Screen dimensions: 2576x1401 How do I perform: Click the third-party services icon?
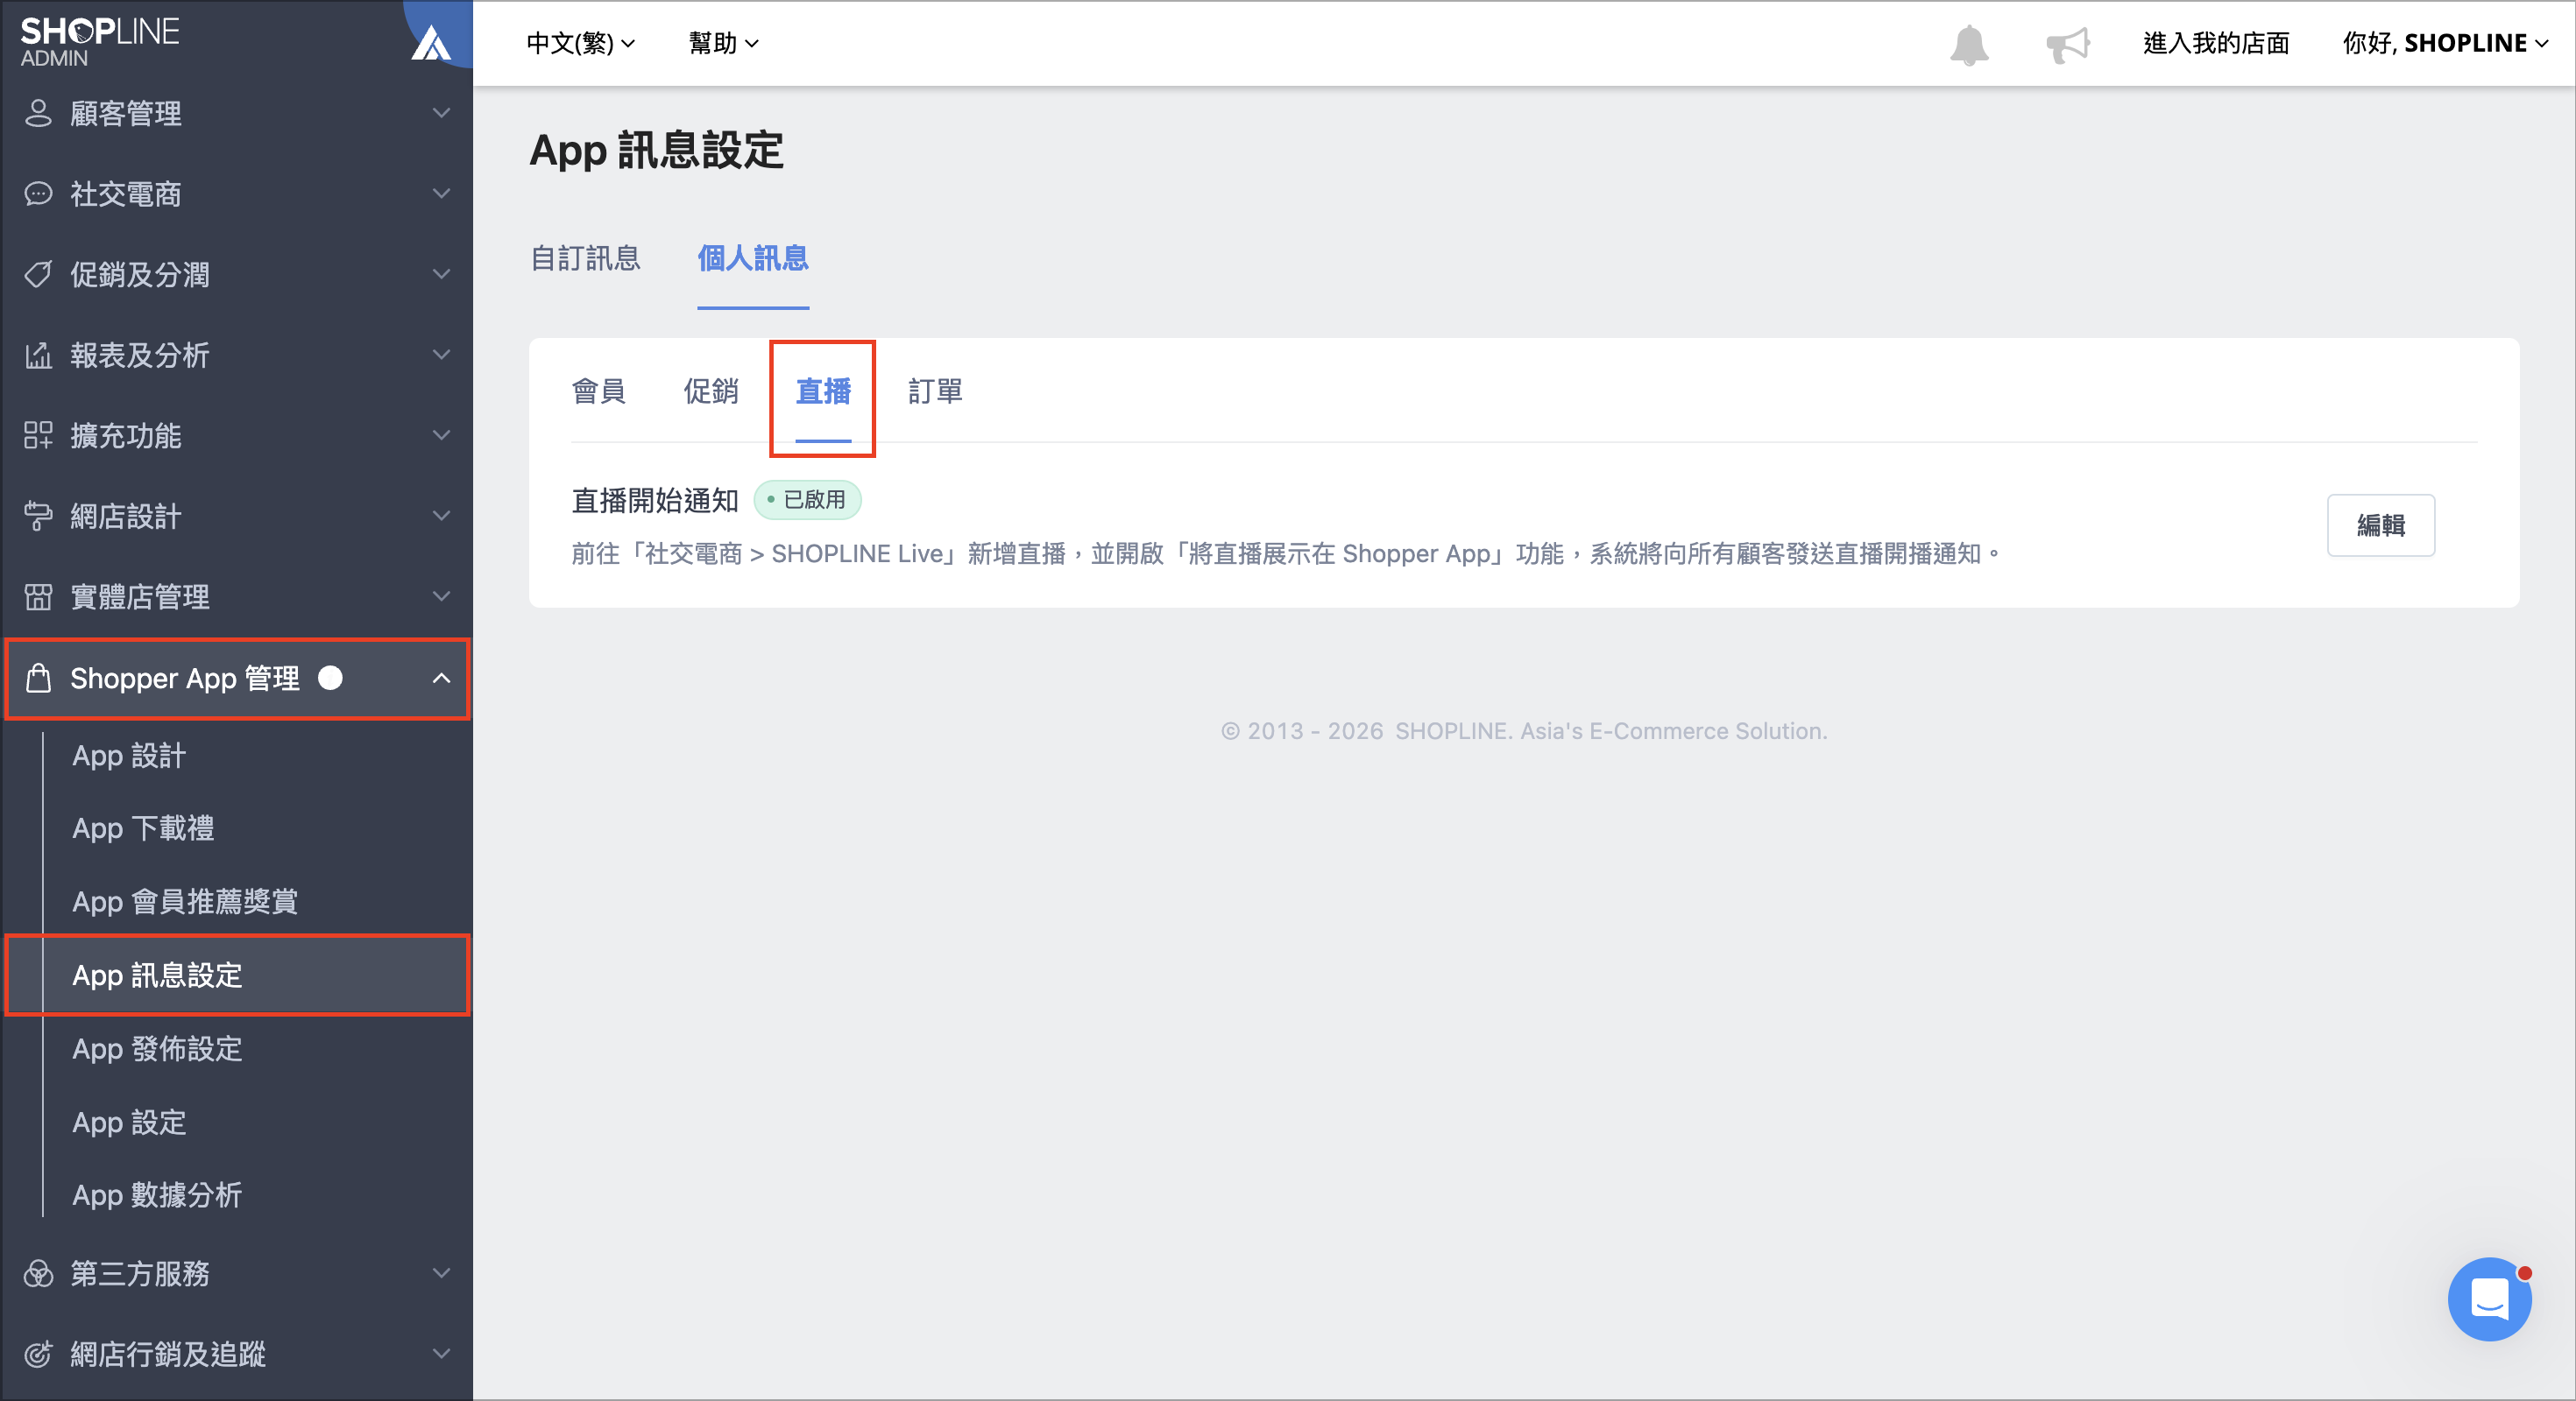click(38, 1273)
